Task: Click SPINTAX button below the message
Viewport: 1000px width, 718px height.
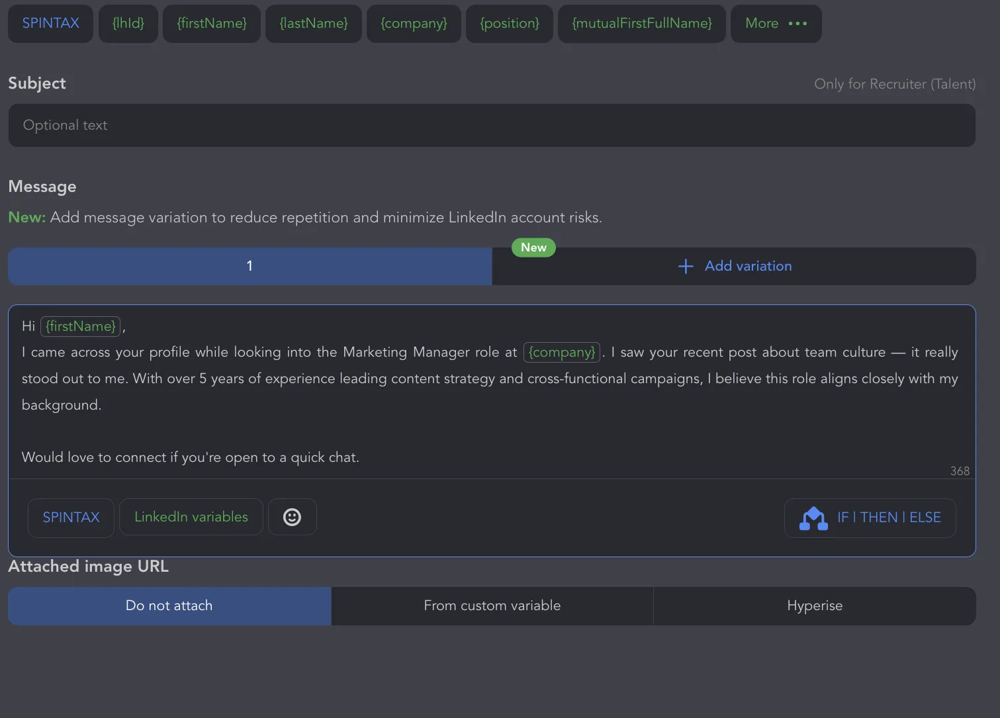Action: tap(71, 517)
